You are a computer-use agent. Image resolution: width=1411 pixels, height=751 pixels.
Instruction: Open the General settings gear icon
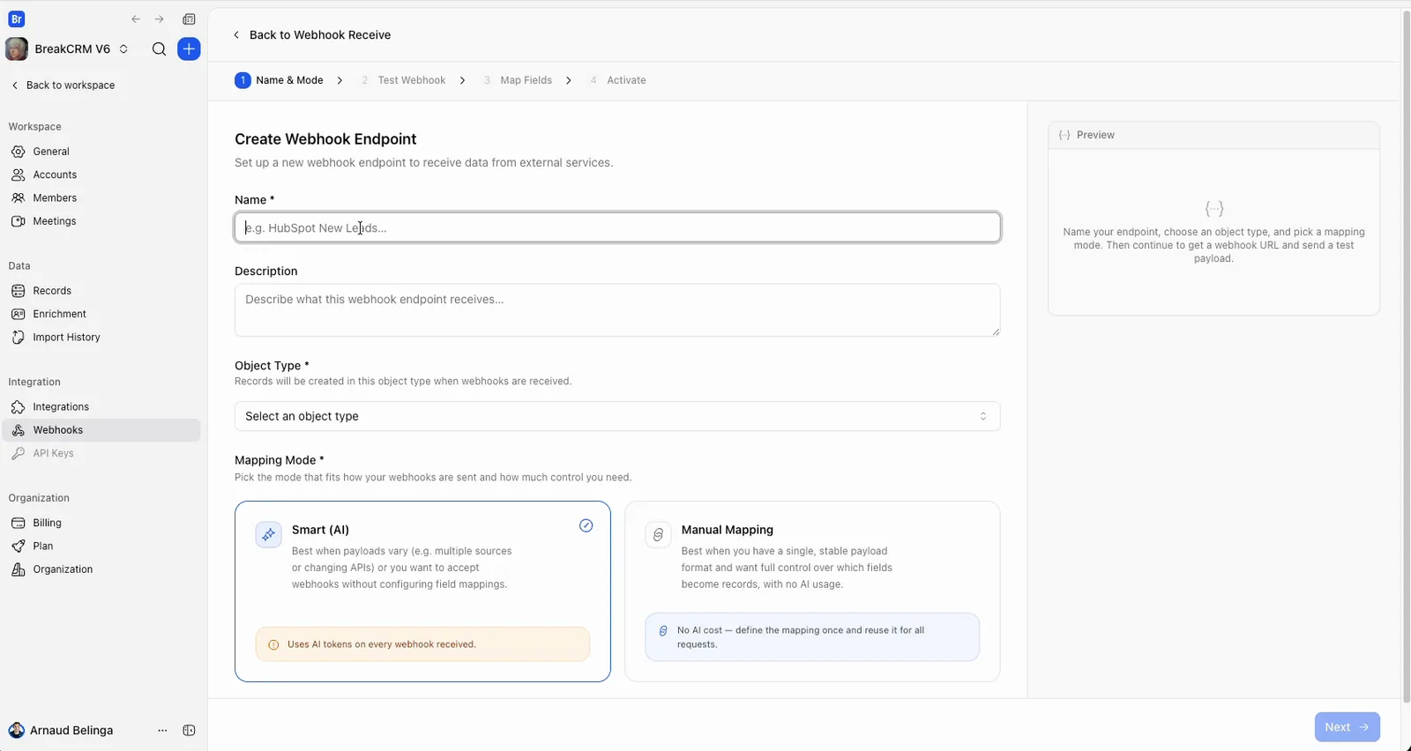[18, 152]
